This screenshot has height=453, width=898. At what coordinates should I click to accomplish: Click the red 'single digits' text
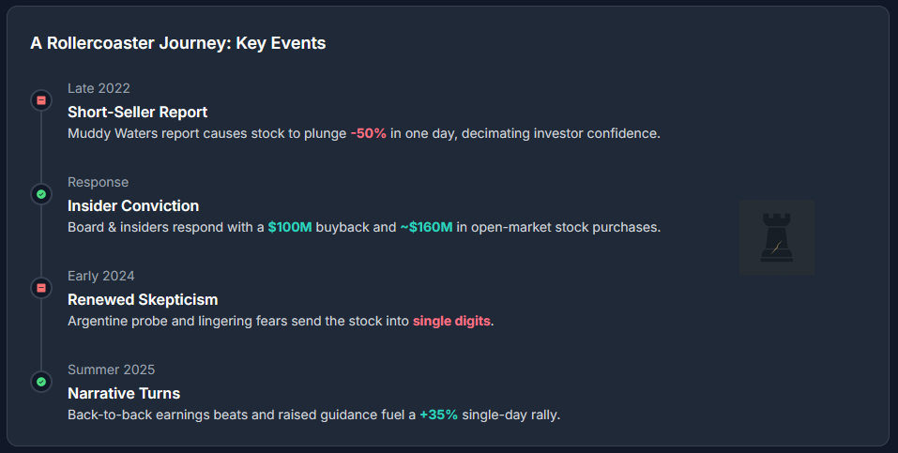click(x=451, y=321)
